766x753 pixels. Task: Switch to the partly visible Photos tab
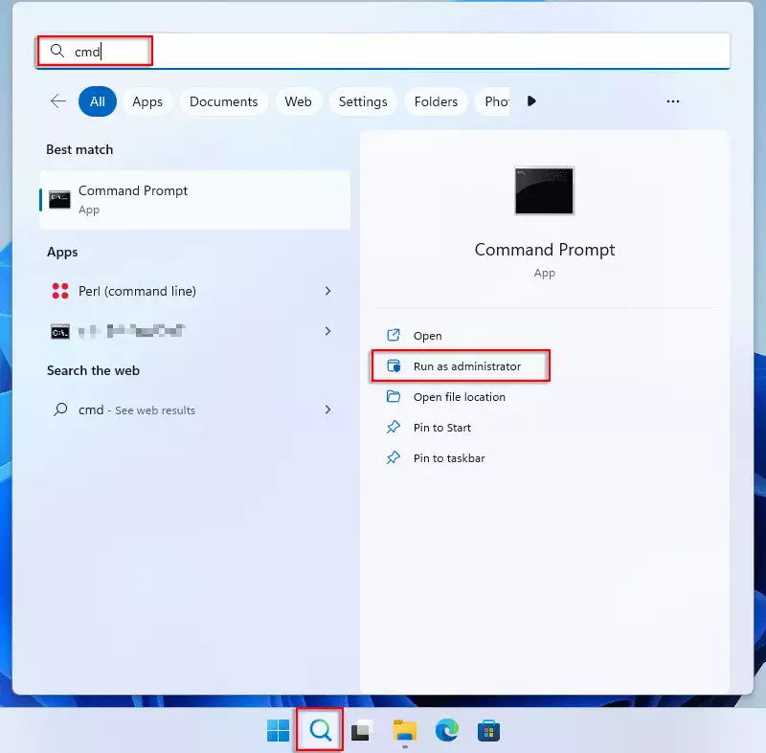[492, 101]
